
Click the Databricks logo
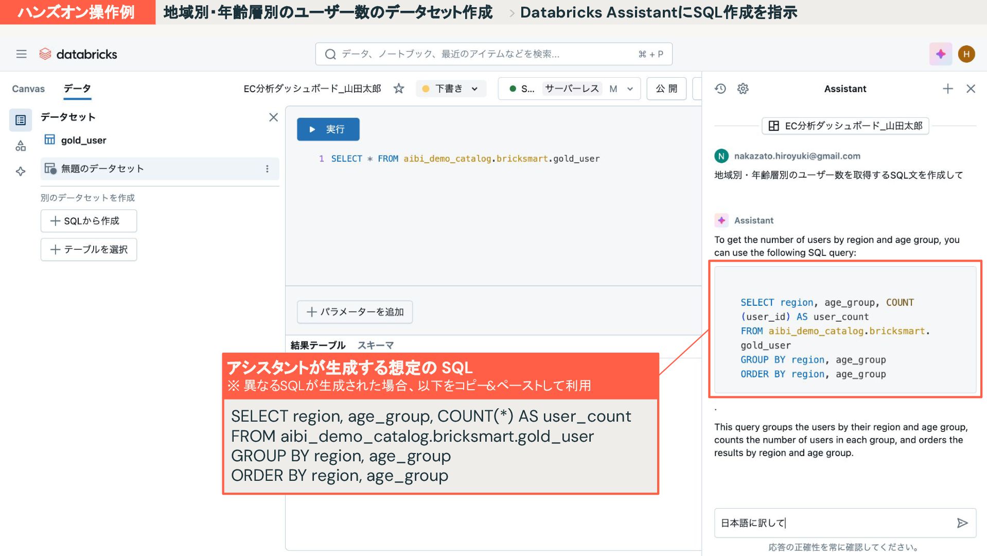coord(78,54)
